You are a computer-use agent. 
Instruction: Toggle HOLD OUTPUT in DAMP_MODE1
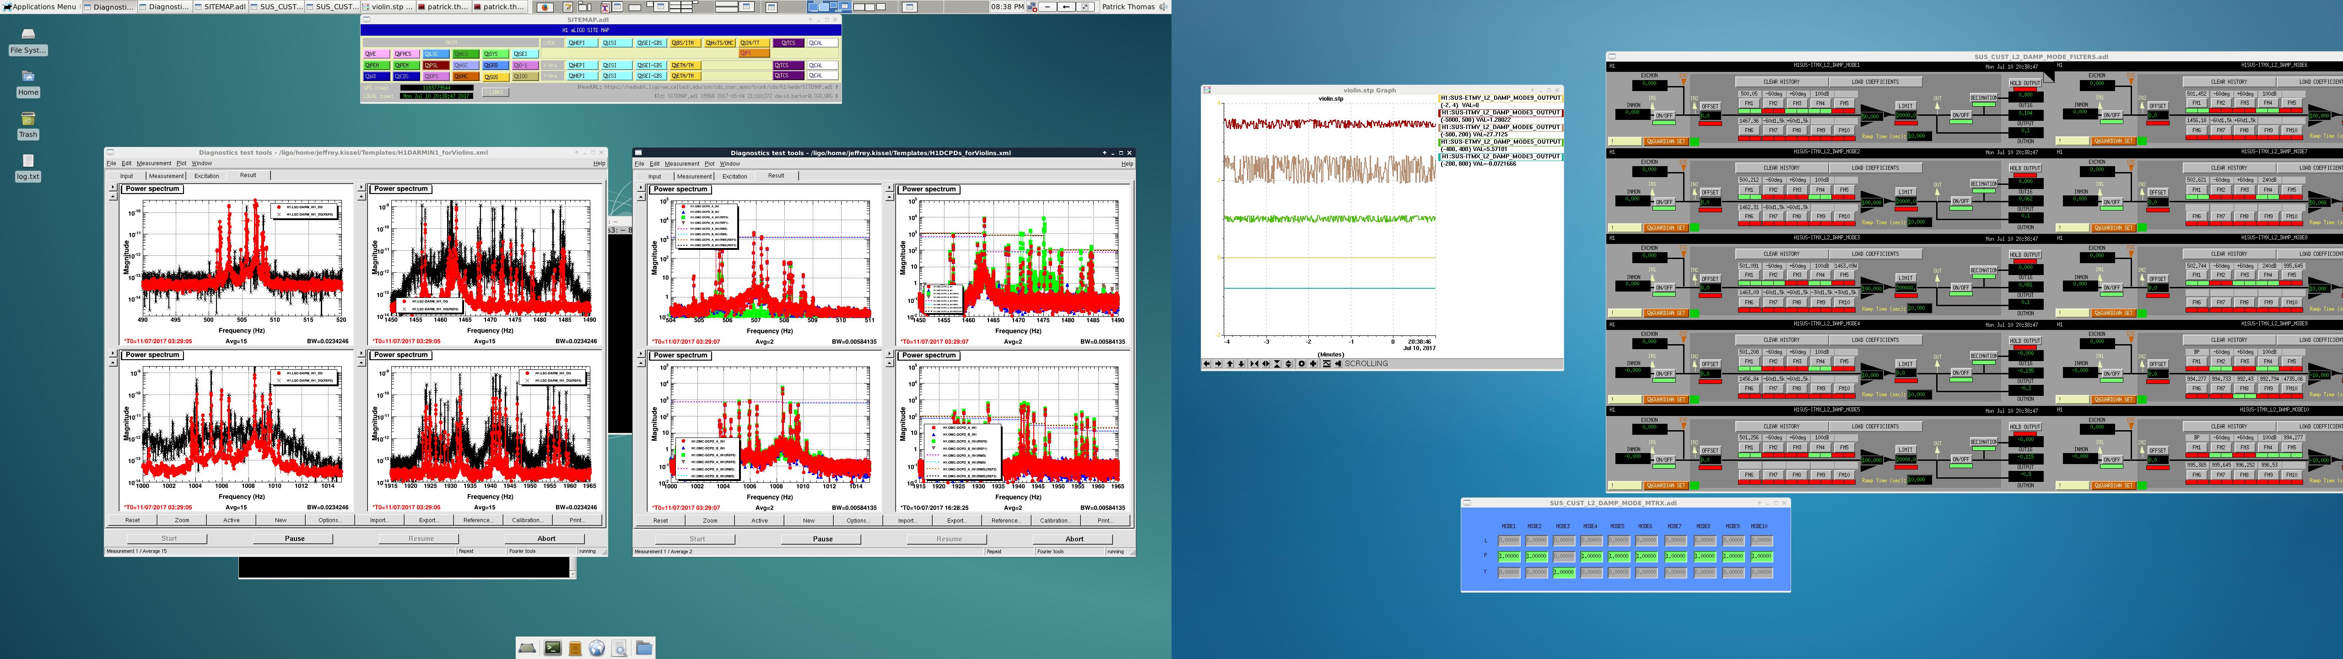click(2025, 83)
